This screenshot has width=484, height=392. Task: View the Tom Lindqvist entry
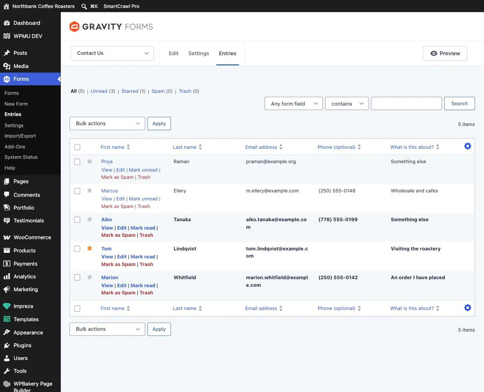[x=107, y=257]
